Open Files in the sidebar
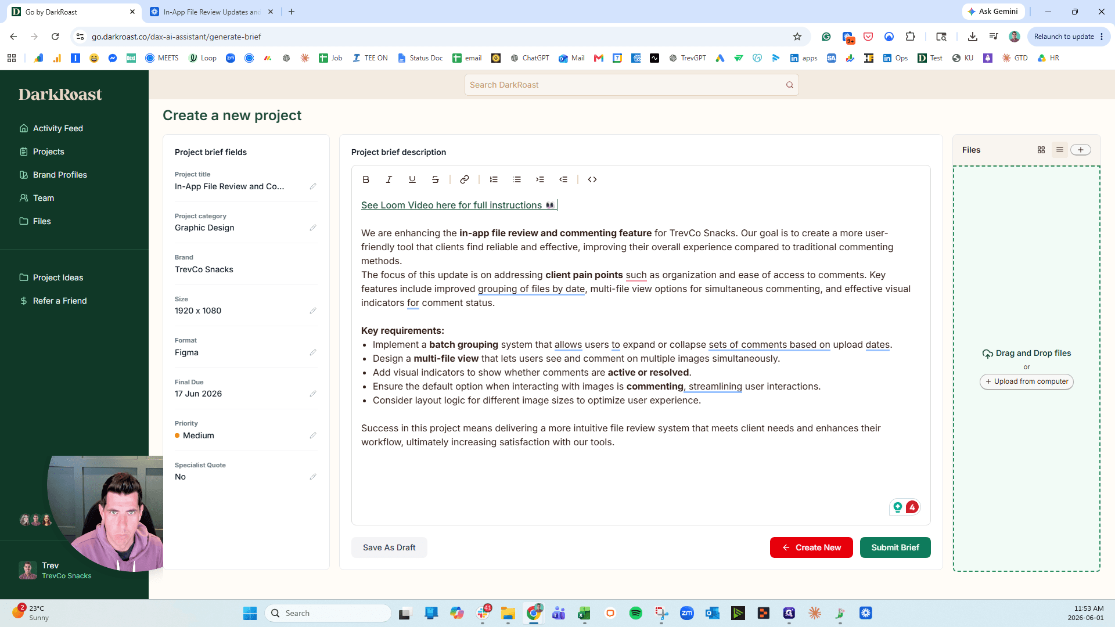This screenshot has width=1115, height=627. [35, 221]
